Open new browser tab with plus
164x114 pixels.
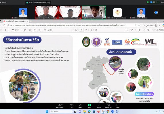(x=31, y=21)
